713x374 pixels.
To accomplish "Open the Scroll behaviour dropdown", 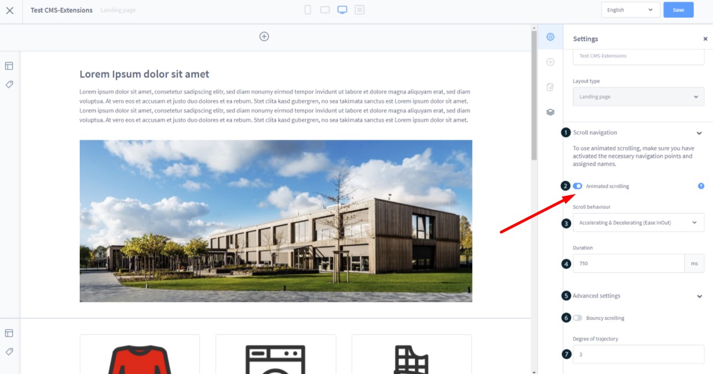I will [638, 222].
